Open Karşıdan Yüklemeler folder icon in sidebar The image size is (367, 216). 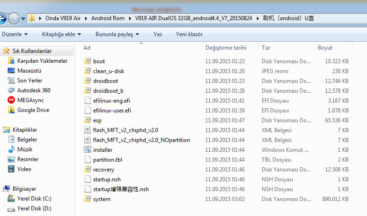click(x=11, y=61)
